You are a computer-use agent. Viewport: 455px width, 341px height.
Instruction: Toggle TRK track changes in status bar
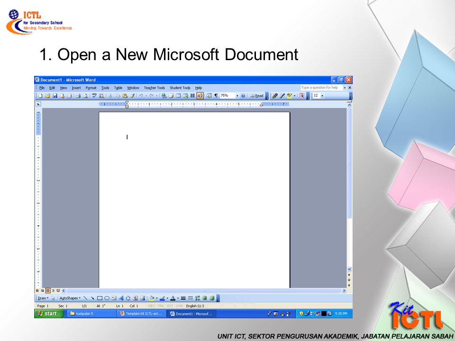click(161, 306)
